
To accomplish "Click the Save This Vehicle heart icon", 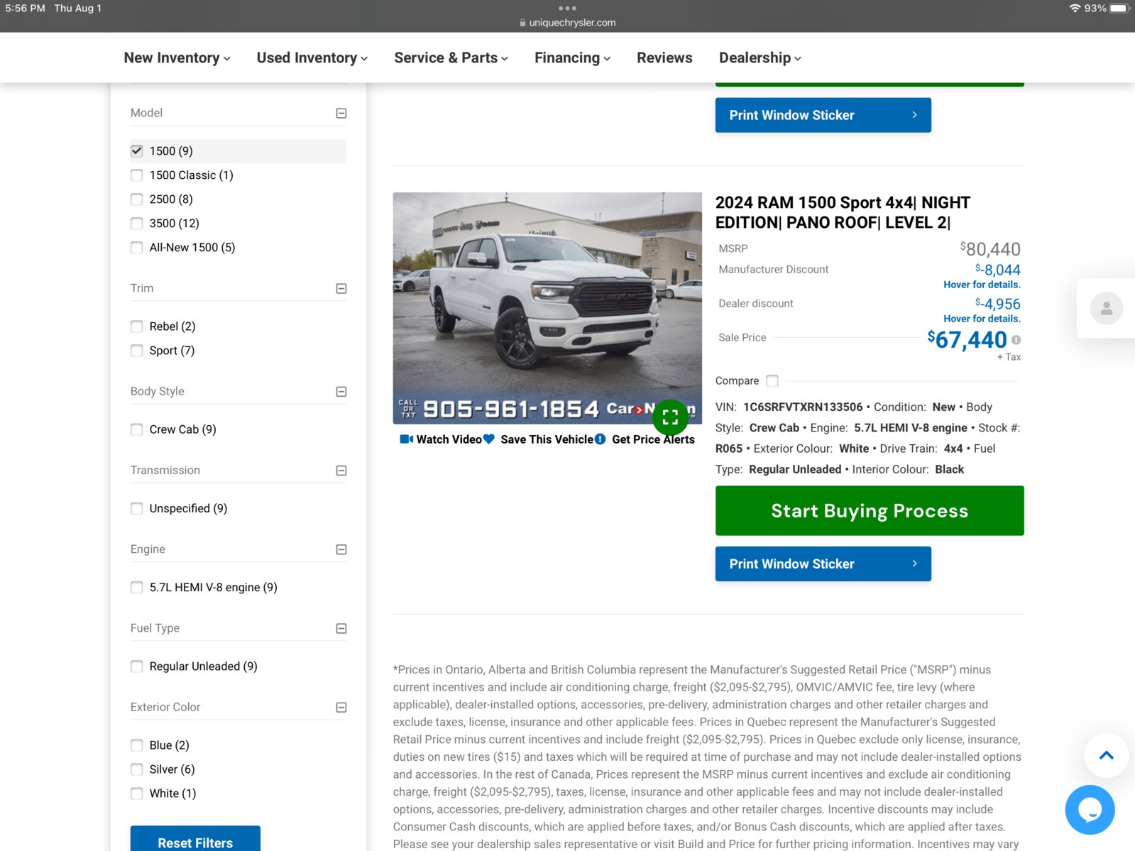I will (x=488, y=439).
